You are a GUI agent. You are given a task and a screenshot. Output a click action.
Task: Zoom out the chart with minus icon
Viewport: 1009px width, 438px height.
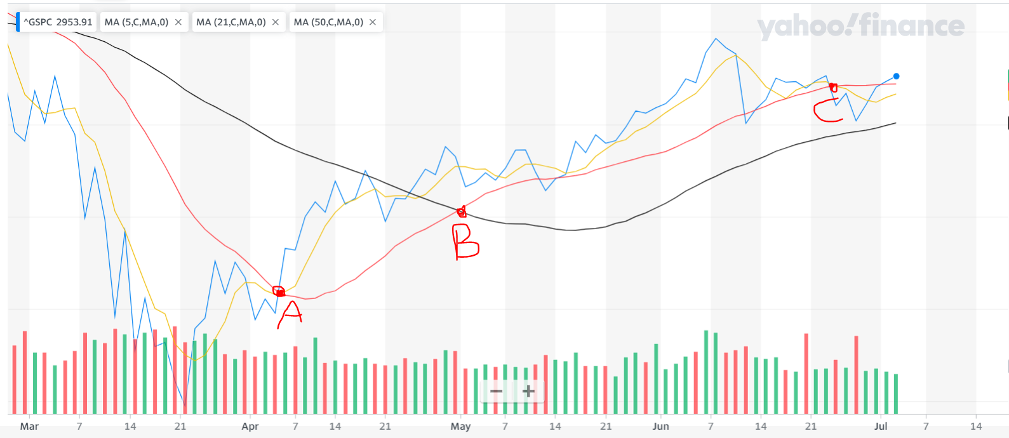coord(497,391)
